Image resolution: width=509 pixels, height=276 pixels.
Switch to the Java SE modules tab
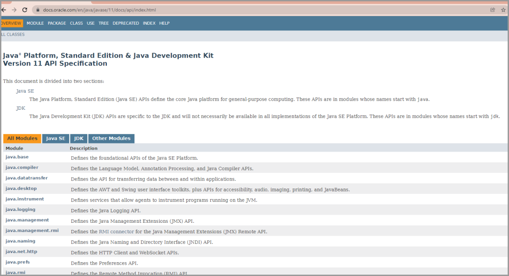tap(55, 139)
